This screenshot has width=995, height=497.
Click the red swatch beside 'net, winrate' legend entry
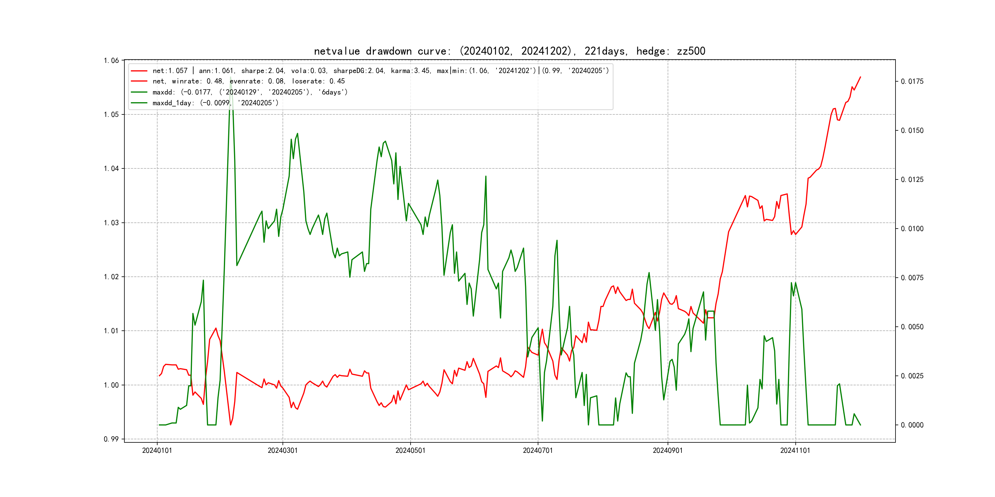tap(139, 81)
